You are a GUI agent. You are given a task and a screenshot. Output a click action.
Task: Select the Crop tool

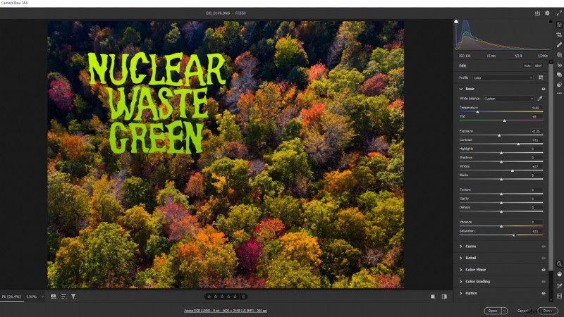(x=559, y=35)
